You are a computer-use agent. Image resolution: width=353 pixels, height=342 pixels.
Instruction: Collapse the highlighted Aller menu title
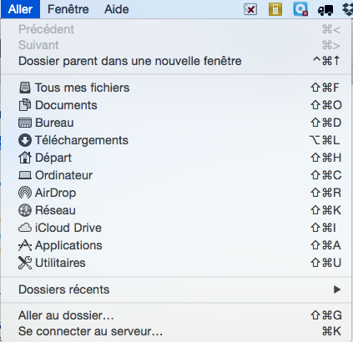coord(21,9)
